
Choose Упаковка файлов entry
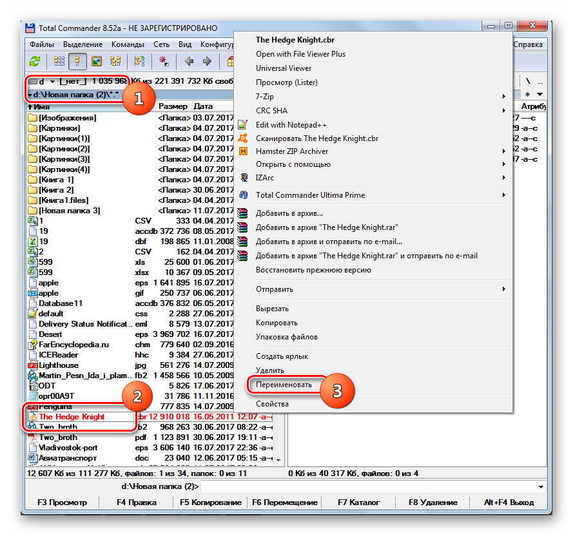pos(286,337)
